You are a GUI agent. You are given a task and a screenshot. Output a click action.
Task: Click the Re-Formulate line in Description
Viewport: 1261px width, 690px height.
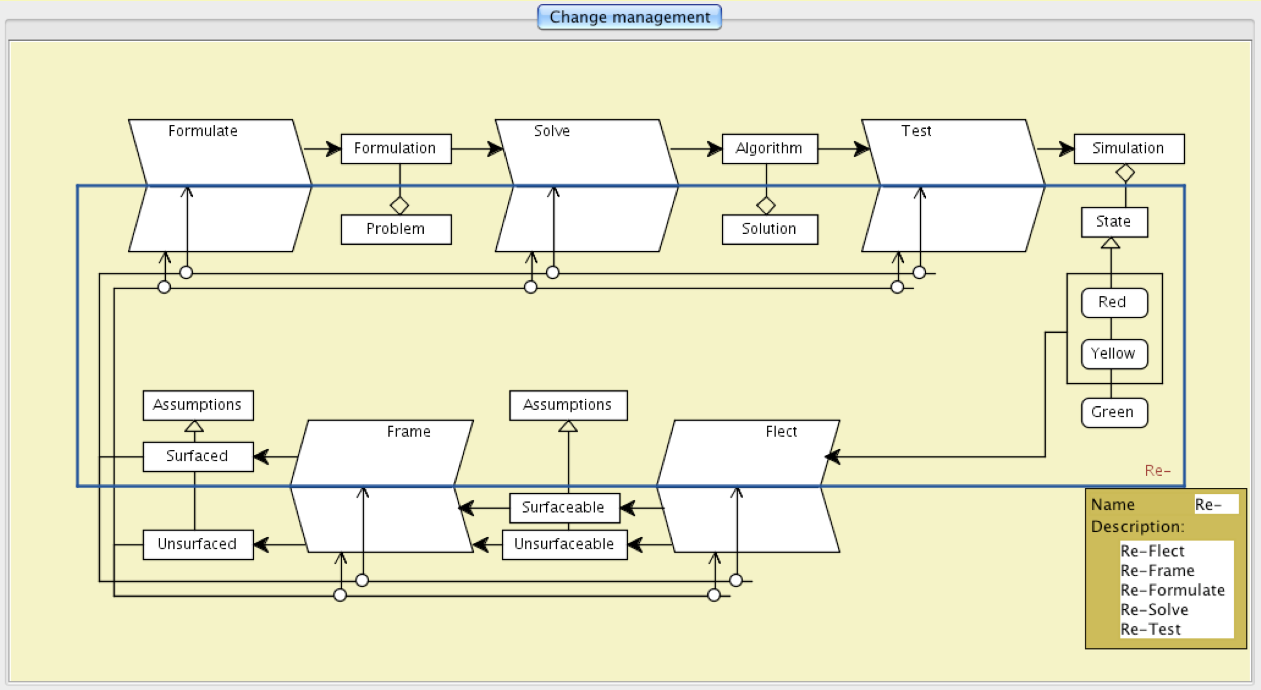click(1172, 590)
